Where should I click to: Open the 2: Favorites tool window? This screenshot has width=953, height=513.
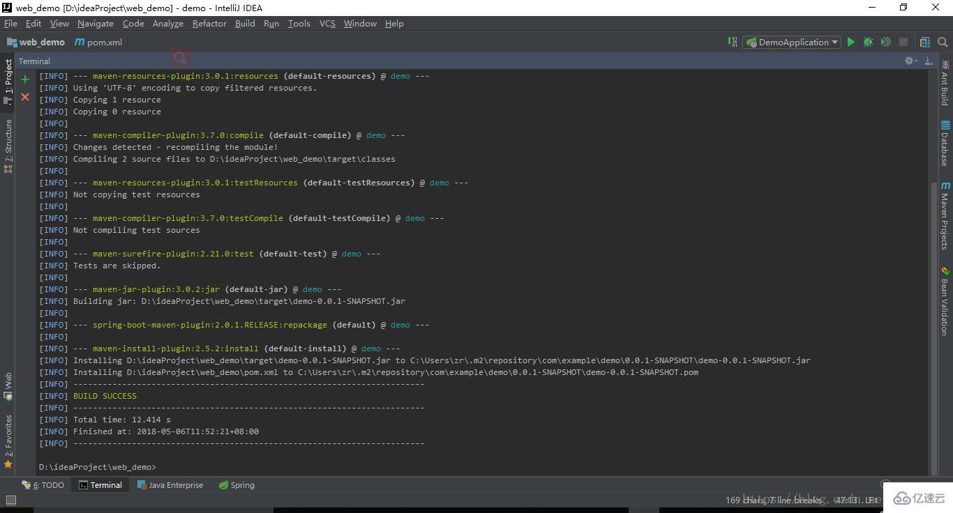point(8,441)
